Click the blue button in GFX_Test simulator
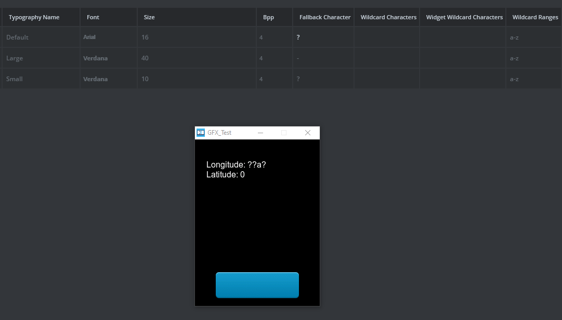The width and height of the screenshot is (562, 320). point(257,285)
